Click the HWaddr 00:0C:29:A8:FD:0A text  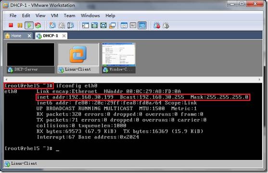click(x=142, y=91)
